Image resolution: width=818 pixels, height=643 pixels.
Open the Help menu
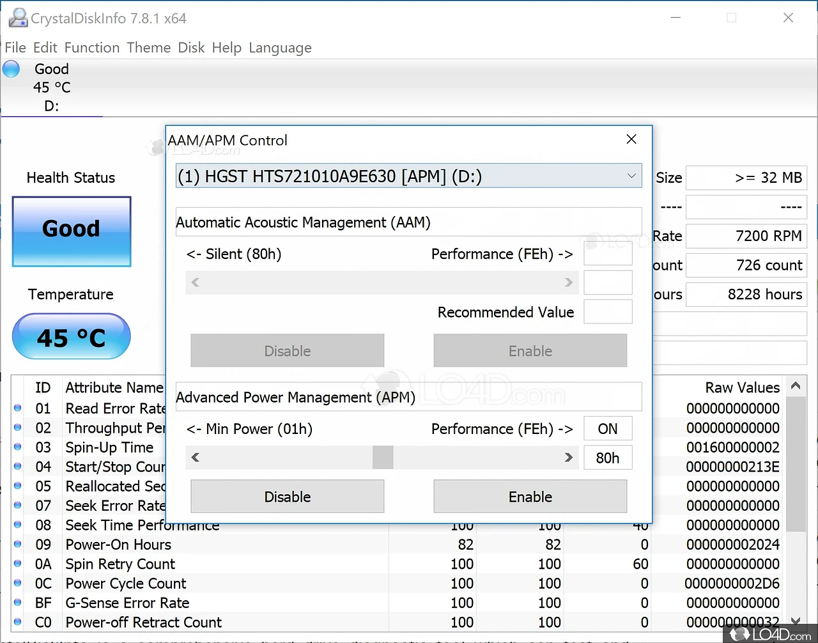pos(227,48)
